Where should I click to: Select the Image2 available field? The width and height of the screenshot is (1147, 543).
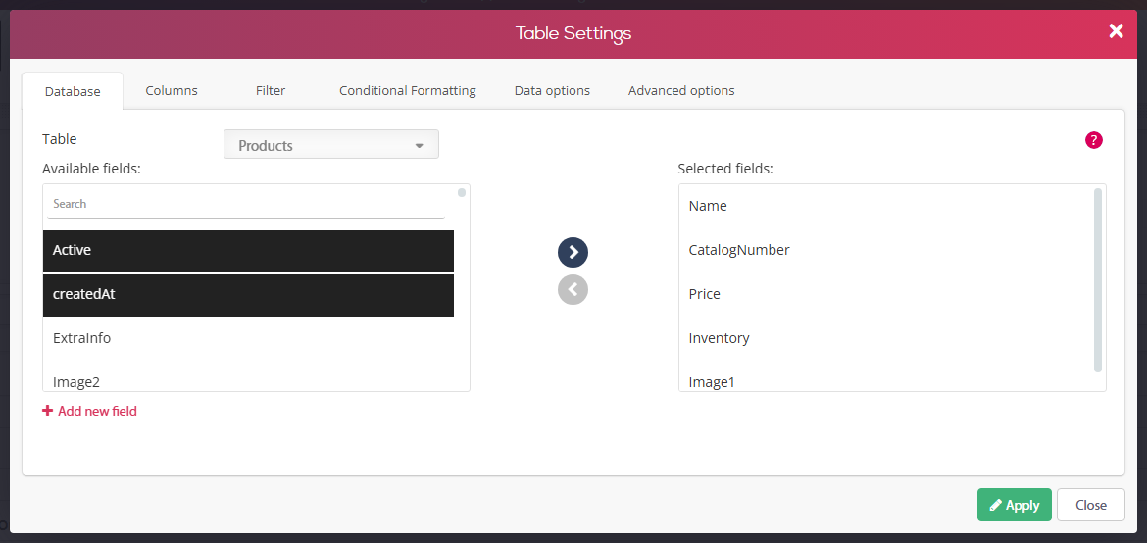pyautogui.click(x=249, y=379)
